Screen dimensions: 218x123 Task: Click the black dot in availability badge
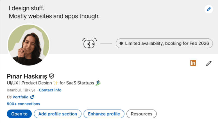point(121,43)
